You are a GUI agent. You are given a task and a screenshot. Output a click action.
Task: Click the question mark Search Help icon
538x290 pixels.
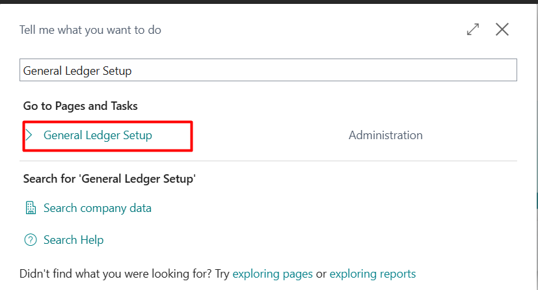pyautogui.click(x=30, y=240)
